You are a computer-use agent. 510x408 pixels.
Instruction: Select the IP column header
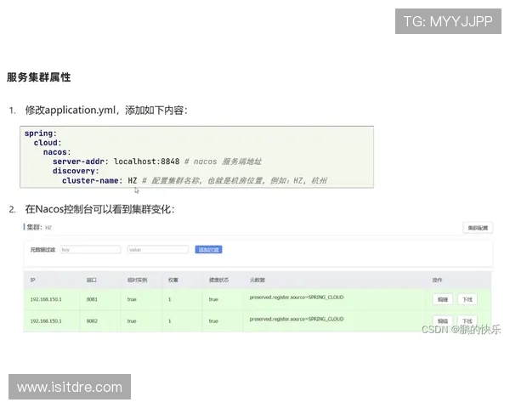tap(33, 280)
